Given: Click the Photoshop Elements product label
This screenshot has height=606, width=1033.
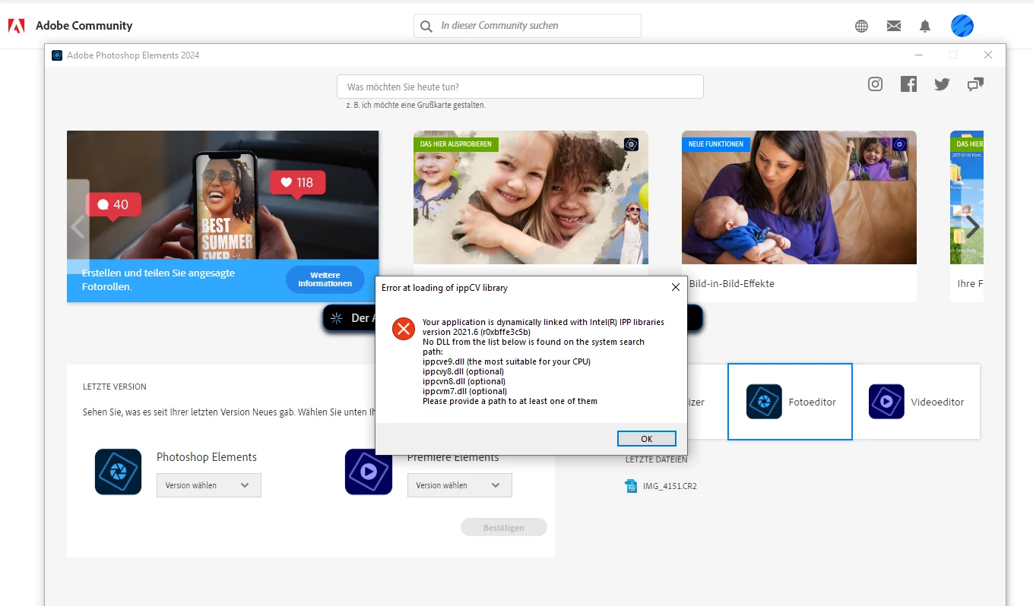Looking at the screenshot, I should 207,457.
